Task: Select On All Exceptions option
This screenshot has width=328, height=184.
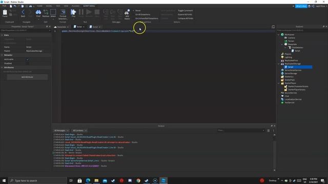Action: coord(142,15)
